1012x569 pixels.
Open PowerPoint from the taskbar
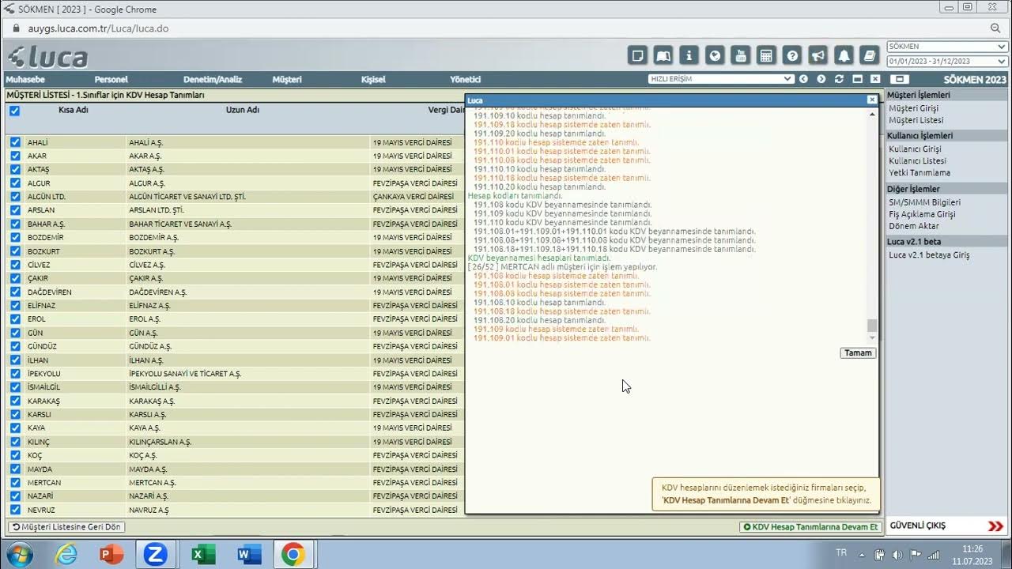[111, 555]
